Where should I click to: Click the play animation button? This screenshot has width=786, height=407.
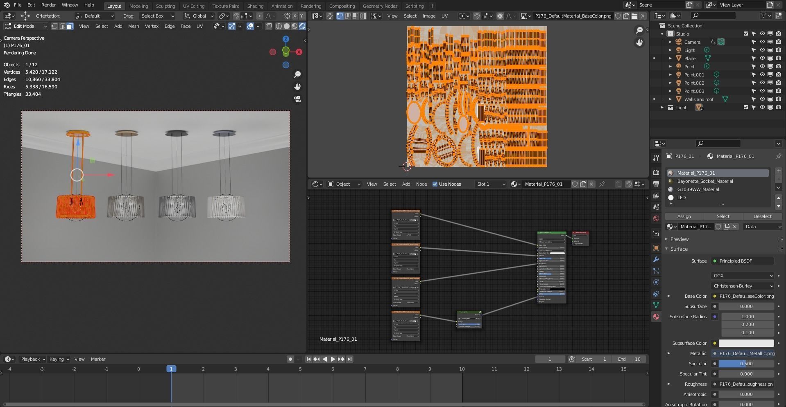pos(333,359)
